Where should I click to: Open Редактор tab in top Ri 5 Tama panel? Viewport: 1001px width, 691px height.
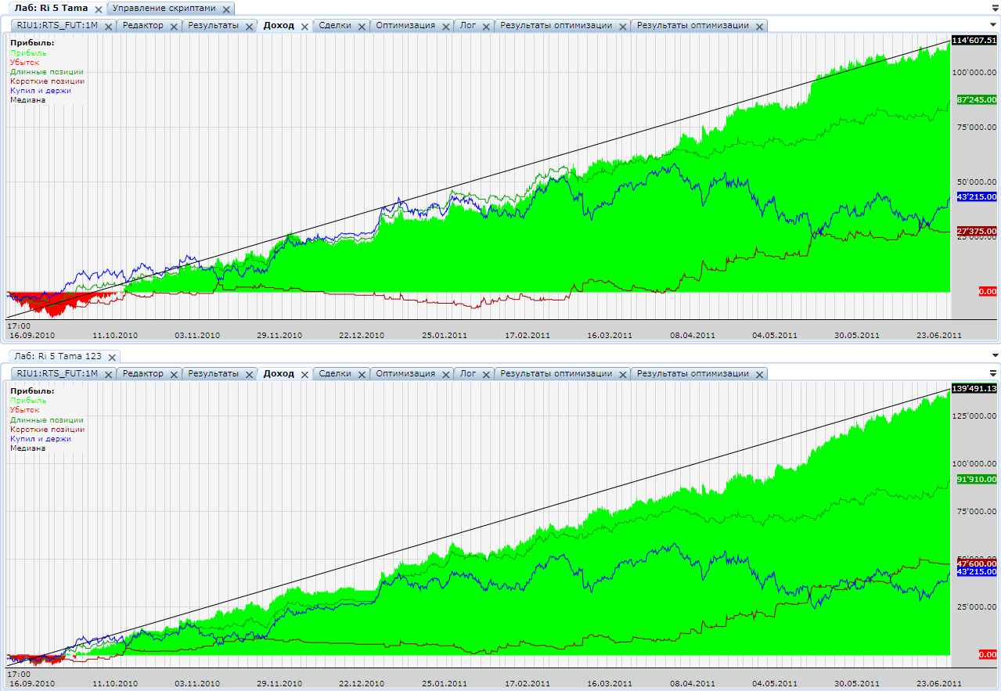143,25
